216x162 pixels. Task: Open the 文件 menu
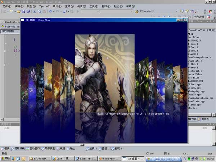7,6
